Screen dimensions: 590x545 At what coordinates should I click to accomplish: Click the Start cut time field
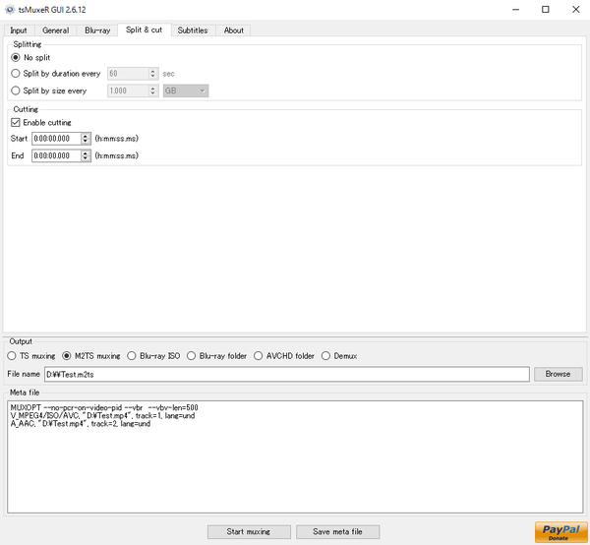click(56, 139)
